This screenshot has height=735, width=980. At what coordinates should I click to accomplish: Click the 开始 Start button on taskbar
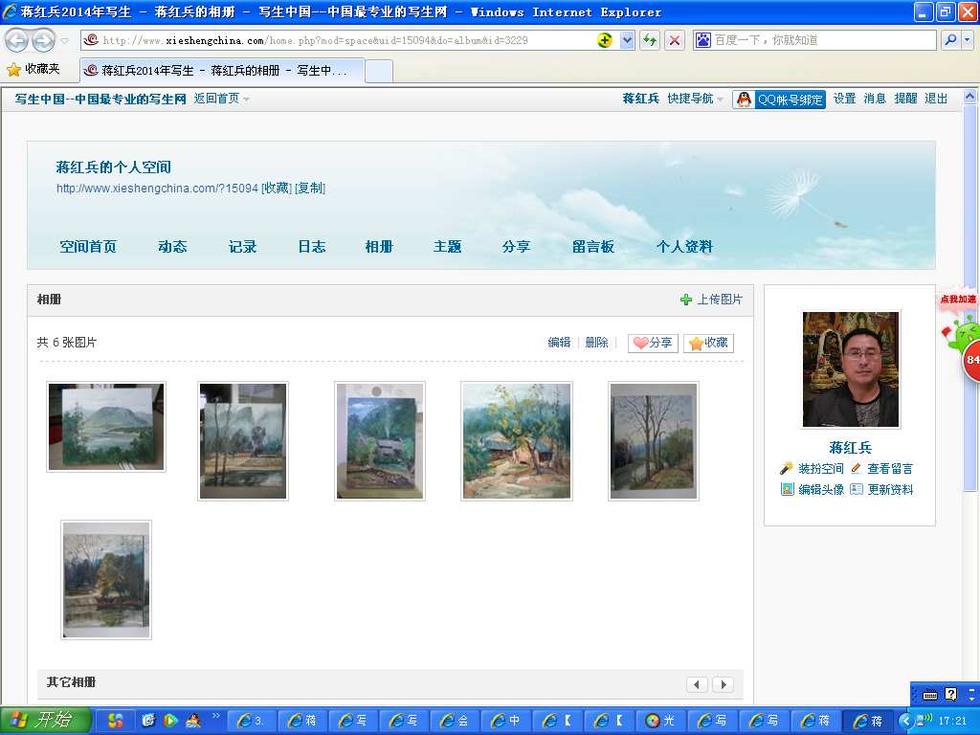tap(46, 721)
